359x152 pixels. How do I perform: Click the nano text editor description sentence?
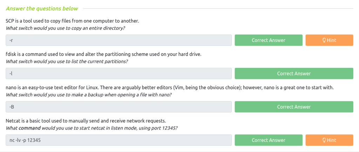click(x=170, y=88)
